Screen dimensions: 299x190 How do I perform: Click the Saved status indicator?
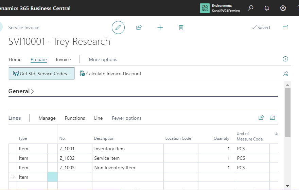261,27
